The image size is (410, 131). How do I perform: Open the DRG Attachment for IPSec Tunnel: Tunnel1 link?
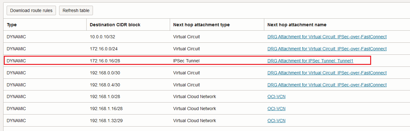(310, 61)
